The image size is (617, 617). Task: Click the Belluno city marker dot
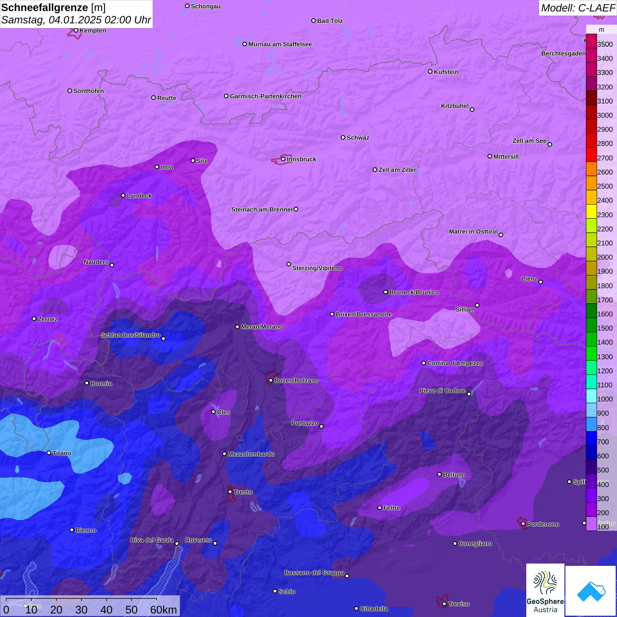coord(439,474)
